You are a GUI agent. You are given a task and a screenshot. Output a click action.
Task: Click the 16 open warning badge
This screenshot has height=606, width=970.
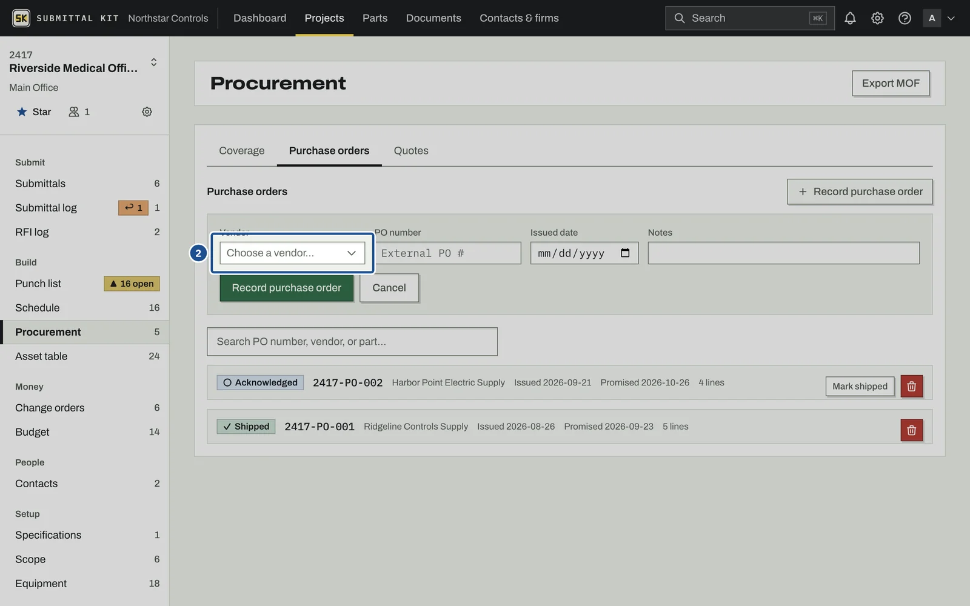(132, 284)
